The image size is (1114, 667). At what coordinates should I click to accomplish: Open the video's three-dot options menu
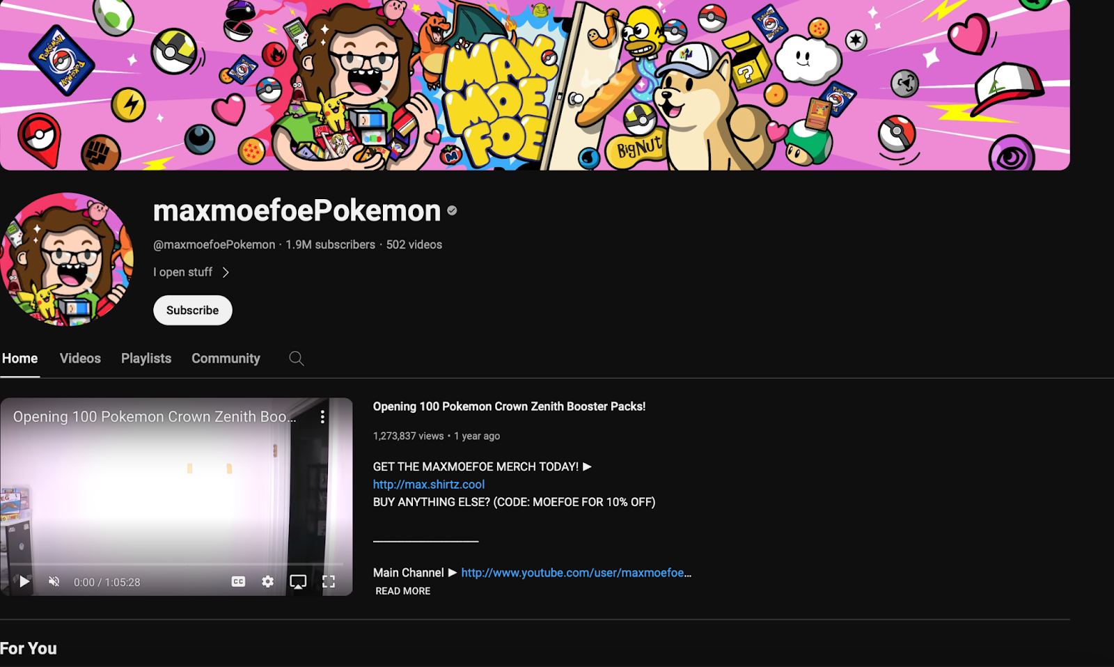click(322, 416)
